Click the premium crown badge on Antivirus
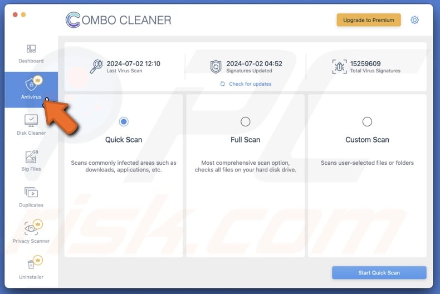Viewport: 440px width, 294px height. [38, 80]
